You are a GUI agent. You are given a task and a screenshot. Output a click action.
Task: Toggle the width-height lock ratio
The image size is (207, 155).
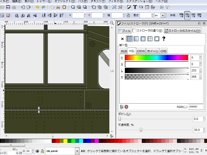click(x=128, y=15)
